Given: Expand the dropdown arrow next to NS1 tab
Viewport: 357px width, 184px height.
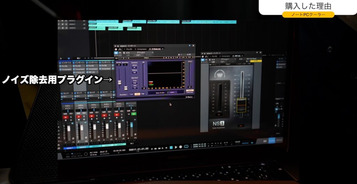Looking at the screenshot, I should 242,56.
